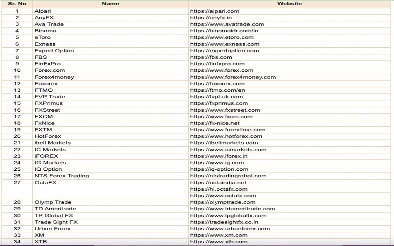
Task: Open the forextime.com link for FXTM
Action: pyautogui.click(x=228, y=130)
